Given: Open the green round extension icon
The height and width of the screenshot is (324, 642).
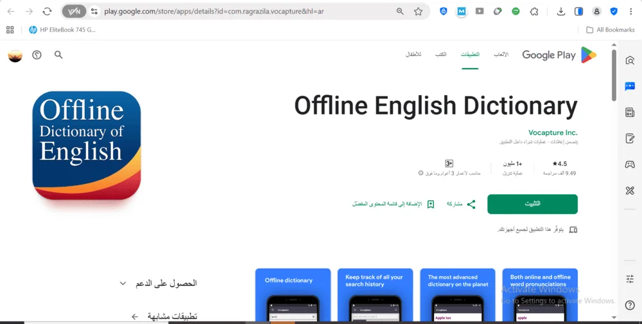Looking at the screenshot, I should tap(516, 12).
